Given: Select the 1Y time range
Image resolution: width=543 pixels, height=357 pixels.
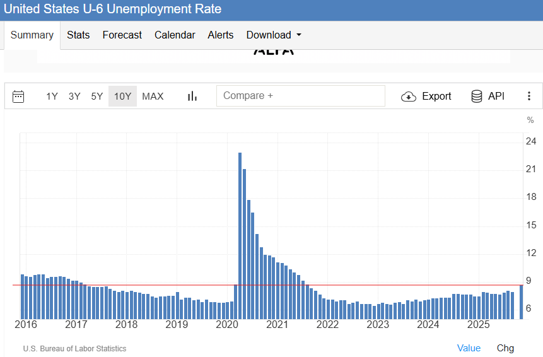Looking at the screenshot, I should point(52,97).
